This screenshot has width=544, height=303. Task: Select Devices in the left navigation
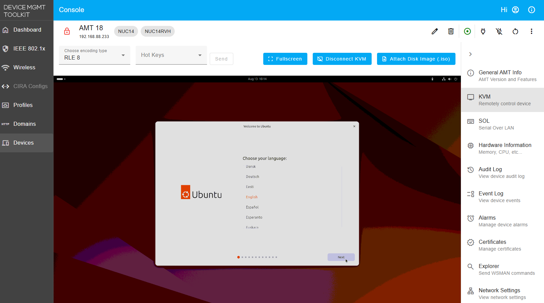click(x=23, y=143)
